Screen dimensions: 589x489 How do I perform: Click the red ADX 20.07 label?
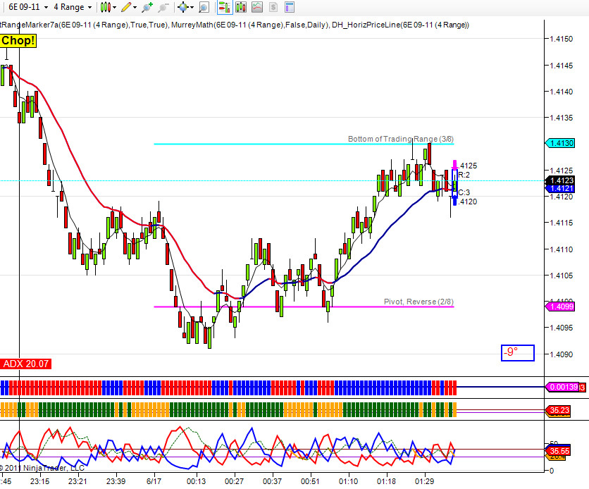[x=26, y=364]
